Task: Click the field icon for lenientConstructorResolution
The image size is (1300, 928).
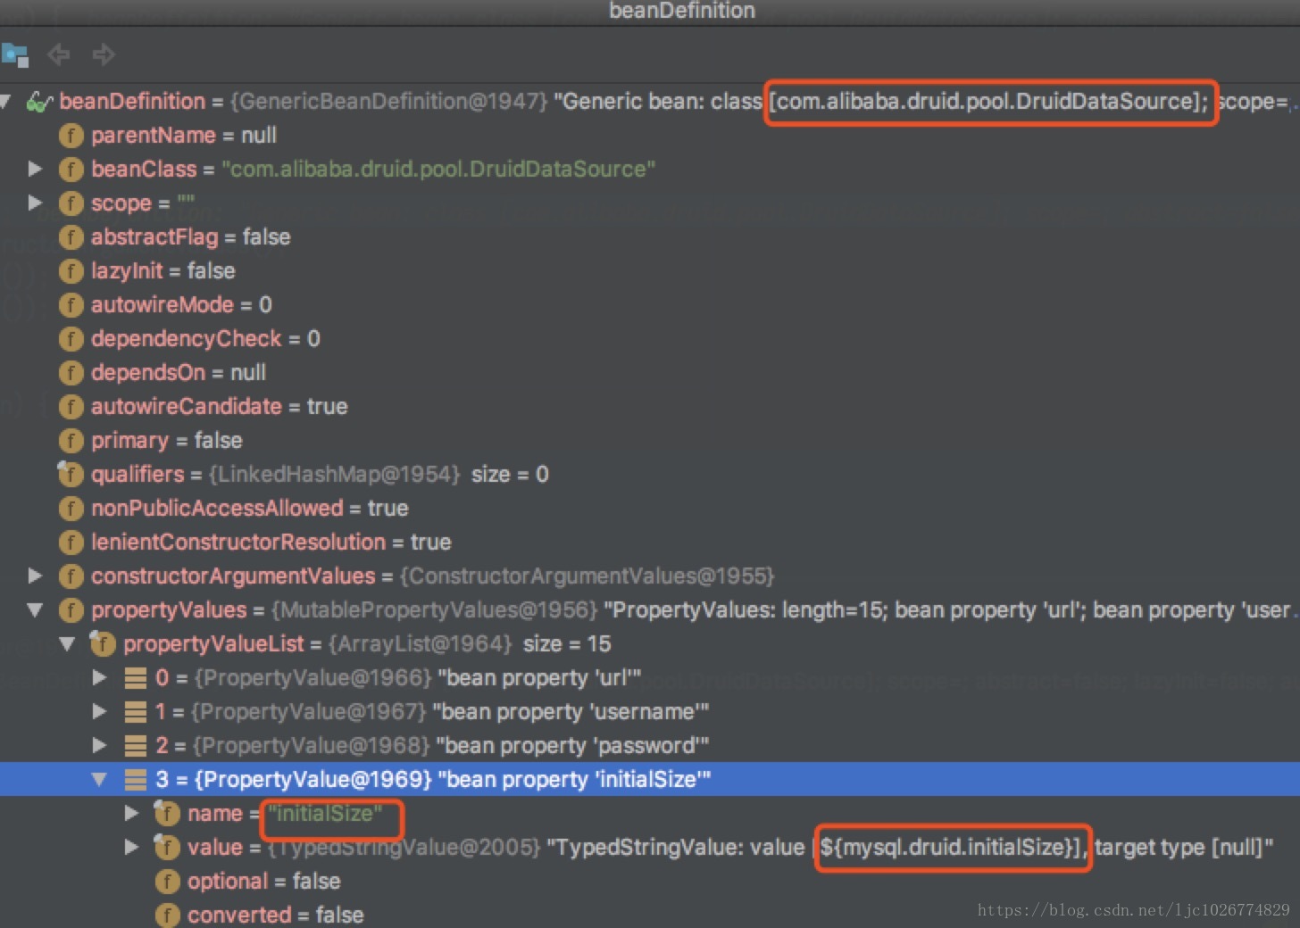Action: pos(71,543)
